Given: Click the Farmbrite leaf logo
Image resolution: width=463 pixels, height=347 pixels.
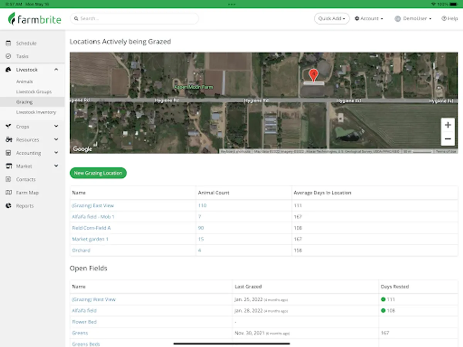Looking at the screenshot, I should (x=12, y=19).
